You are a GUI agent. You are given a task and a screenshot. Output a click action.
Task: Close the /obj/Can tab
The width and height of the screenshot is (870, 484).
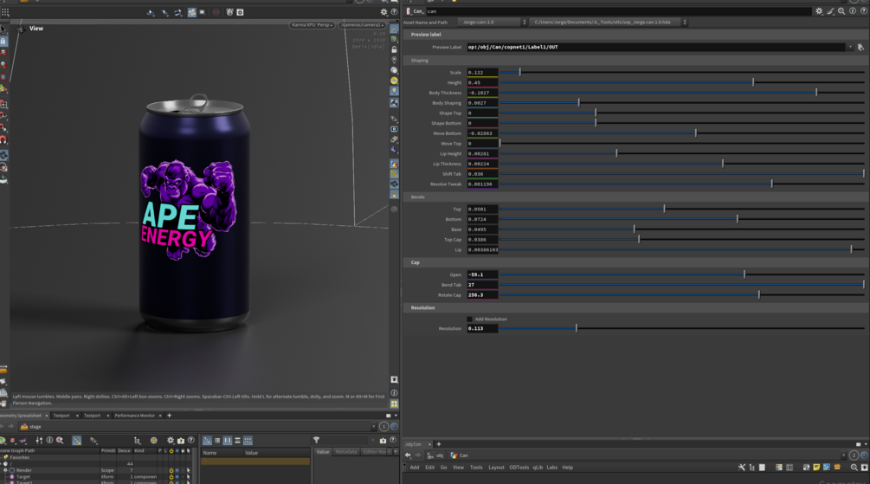(x=429, y=444)
